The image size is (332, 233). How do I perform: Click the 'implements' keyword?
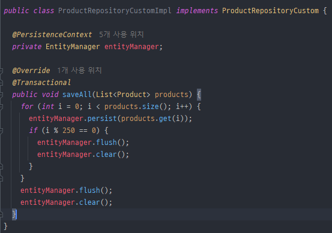coord(197,11)
